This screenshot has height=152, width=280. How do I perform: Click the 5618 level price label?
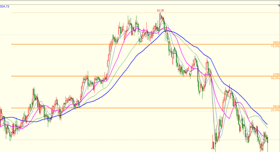click(276, 106)
